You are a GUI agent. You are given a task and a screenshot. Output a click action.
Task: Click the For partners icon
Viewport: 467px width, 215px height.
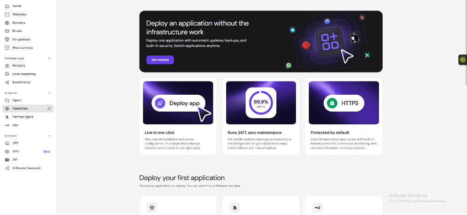click(x=7, y=39)
